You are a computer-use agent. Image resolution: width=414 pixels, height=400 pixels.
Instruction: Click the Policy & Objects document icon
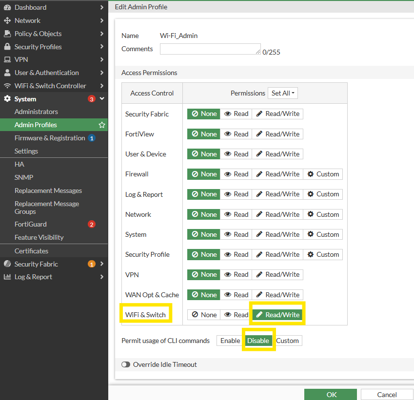pos(7,34)
